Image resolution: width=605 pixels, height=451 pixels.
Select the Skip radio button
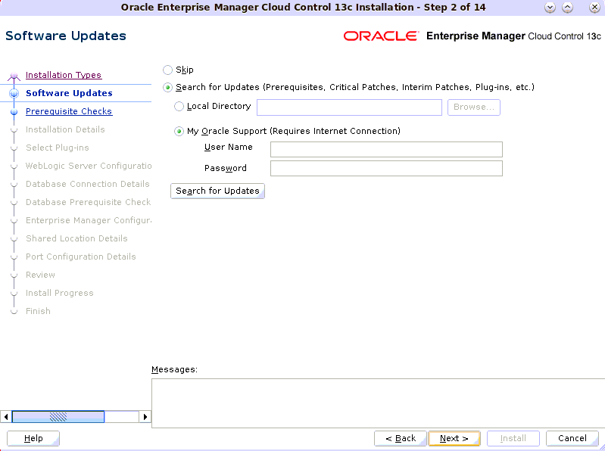(167, 70)
